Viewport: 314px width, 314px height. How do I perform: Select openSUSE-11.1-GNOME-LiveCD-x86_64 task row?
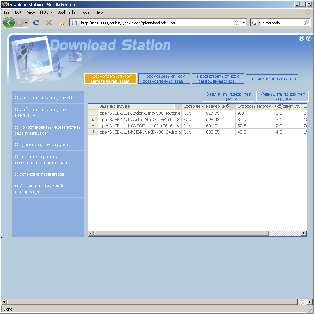(x=197, y=126)
